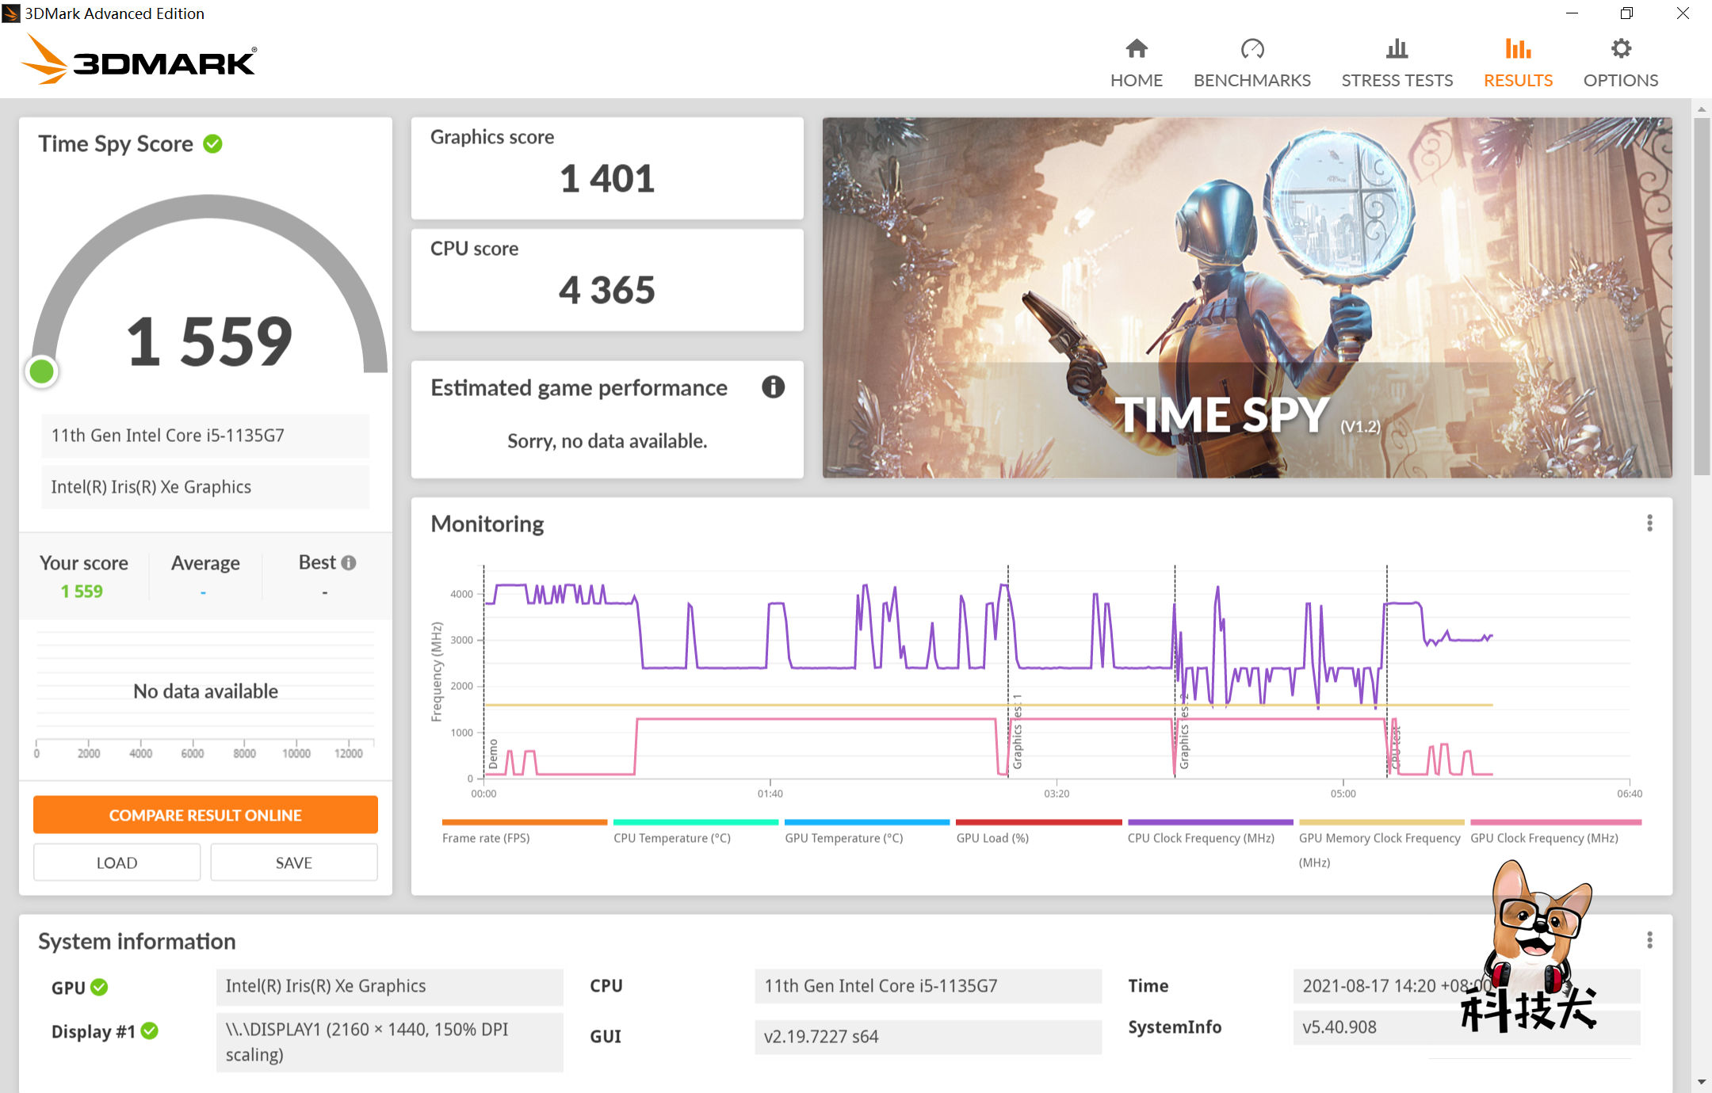
Task: Go to Benchmarks gauge icon
Action: point(1252,49)
